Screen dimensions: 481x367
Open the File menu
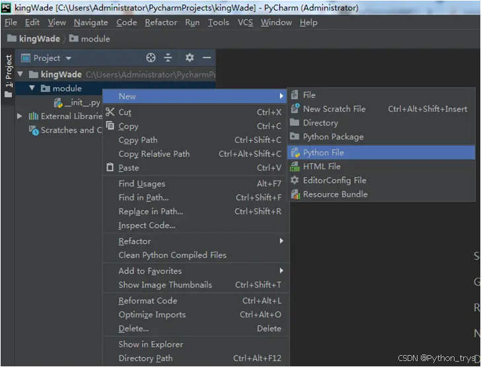pos(11,22)
